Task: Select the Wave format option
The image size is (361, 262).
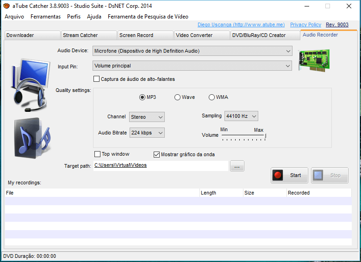Action: tap(177, 97)
